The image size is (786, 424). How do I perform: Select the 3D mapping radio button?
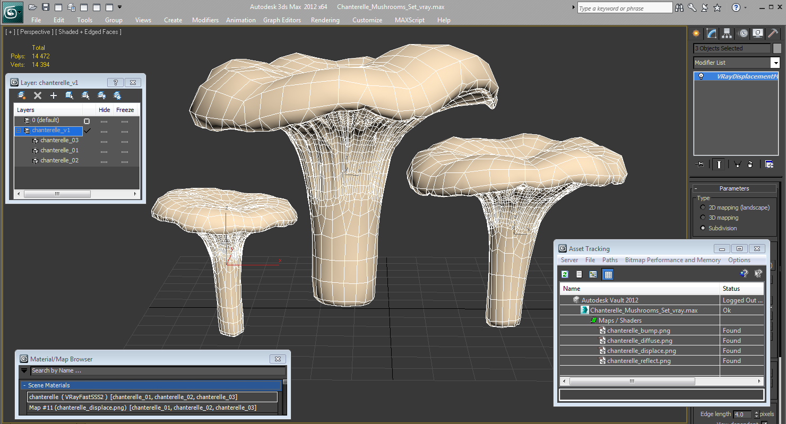click(703, 218)
